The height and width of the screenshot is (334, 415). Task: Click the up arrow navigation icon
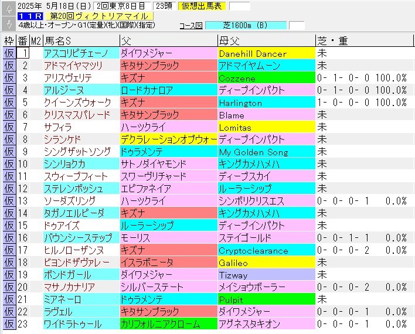tap(9, 9)
